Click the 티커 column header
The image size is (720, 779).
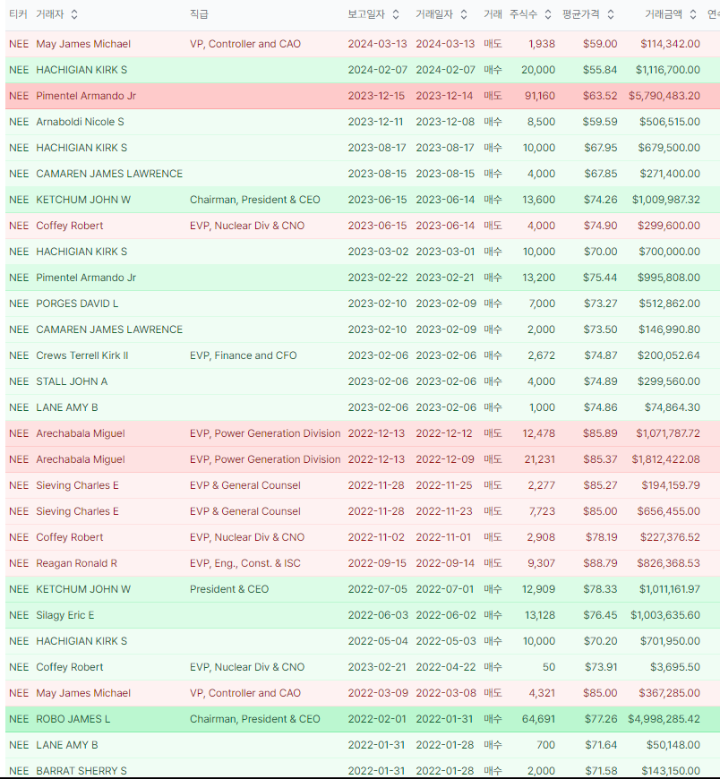18,14
